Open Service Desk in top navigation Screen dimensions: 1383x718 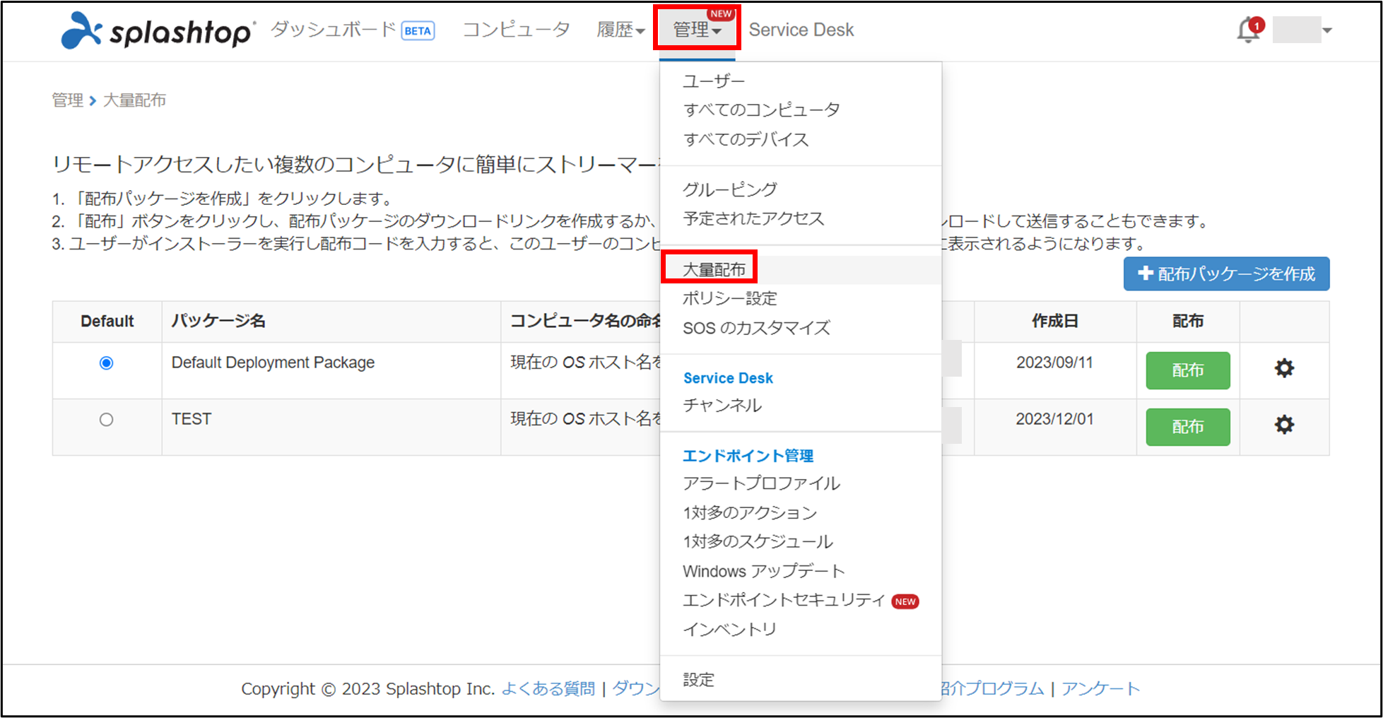click(801, 30)
